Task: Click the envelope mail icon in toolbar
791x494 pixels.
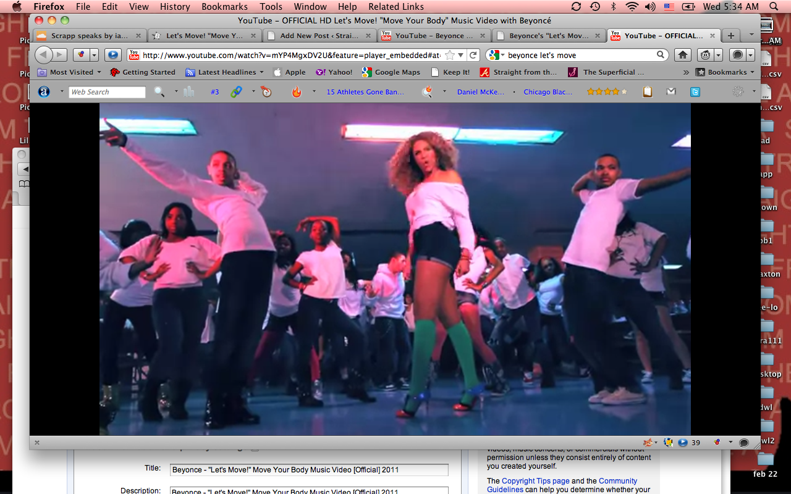Action: coord(671,92)
